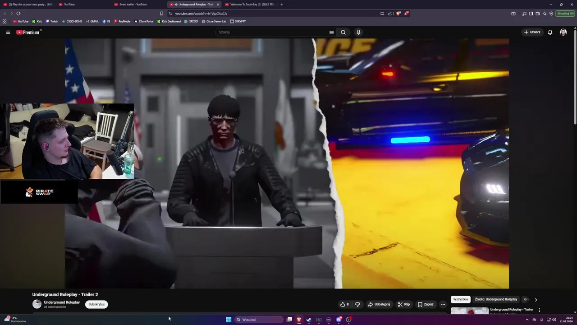
Task: Open the account avatar menu
Action: pyautogui.click(x=563, y=32)
